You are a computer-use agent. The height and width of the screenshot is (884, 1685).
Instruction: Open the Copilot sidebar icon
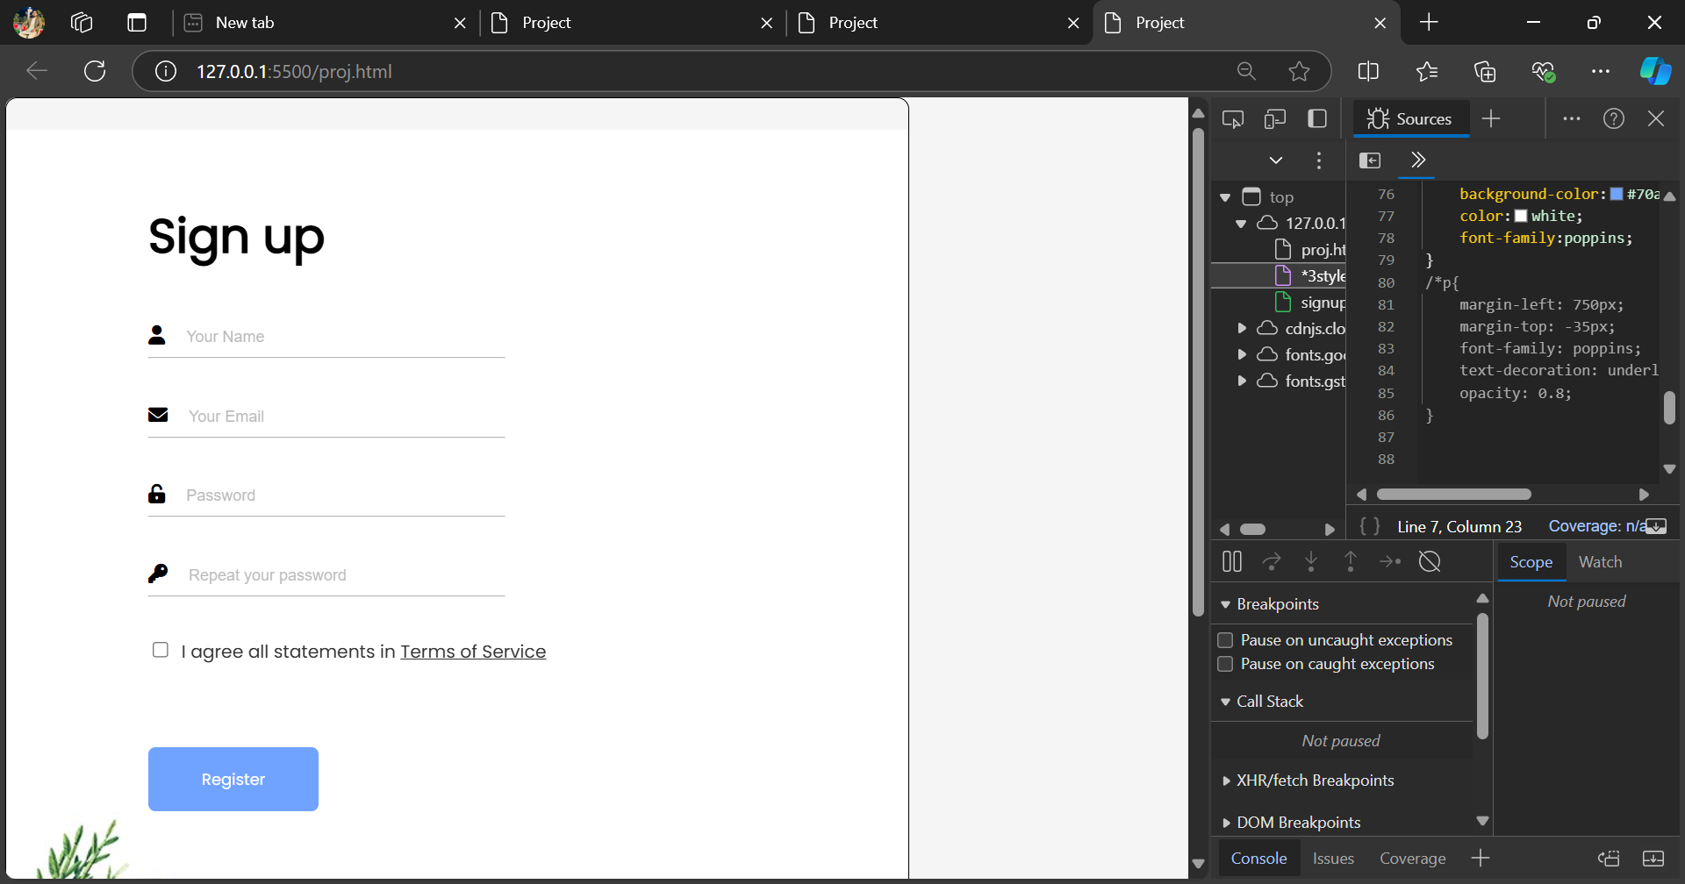(1655, 71)
